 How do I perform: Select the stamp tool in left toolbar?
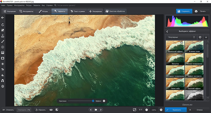pyautogui.click(x=3, y=36)
